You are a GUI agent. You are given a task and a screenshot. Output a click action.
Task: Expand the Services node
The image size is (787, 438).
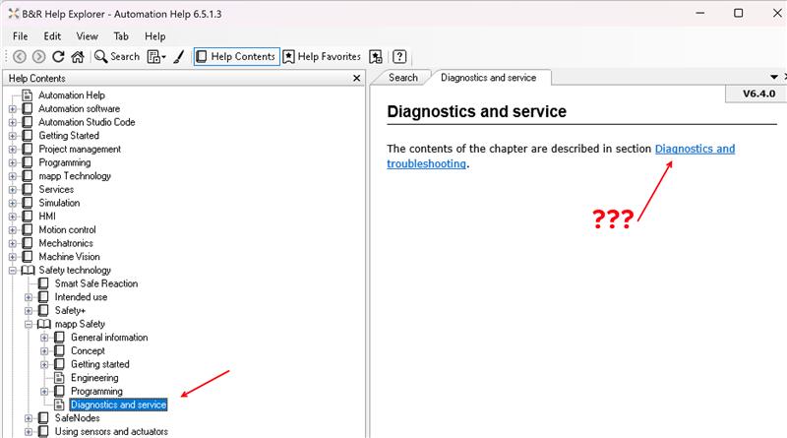click(13, 189)
